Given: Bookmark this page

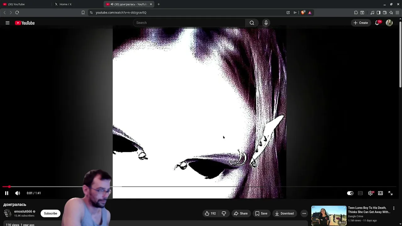Looking at the screenshot, I should pyautogui.click(x=83, y=13).
